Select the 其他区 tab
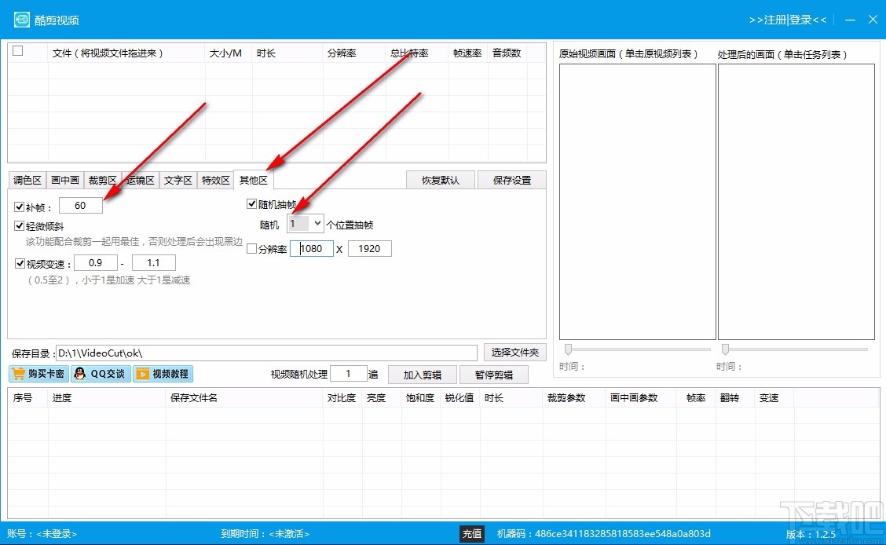The image size is (886, 545). pos(253,180)
